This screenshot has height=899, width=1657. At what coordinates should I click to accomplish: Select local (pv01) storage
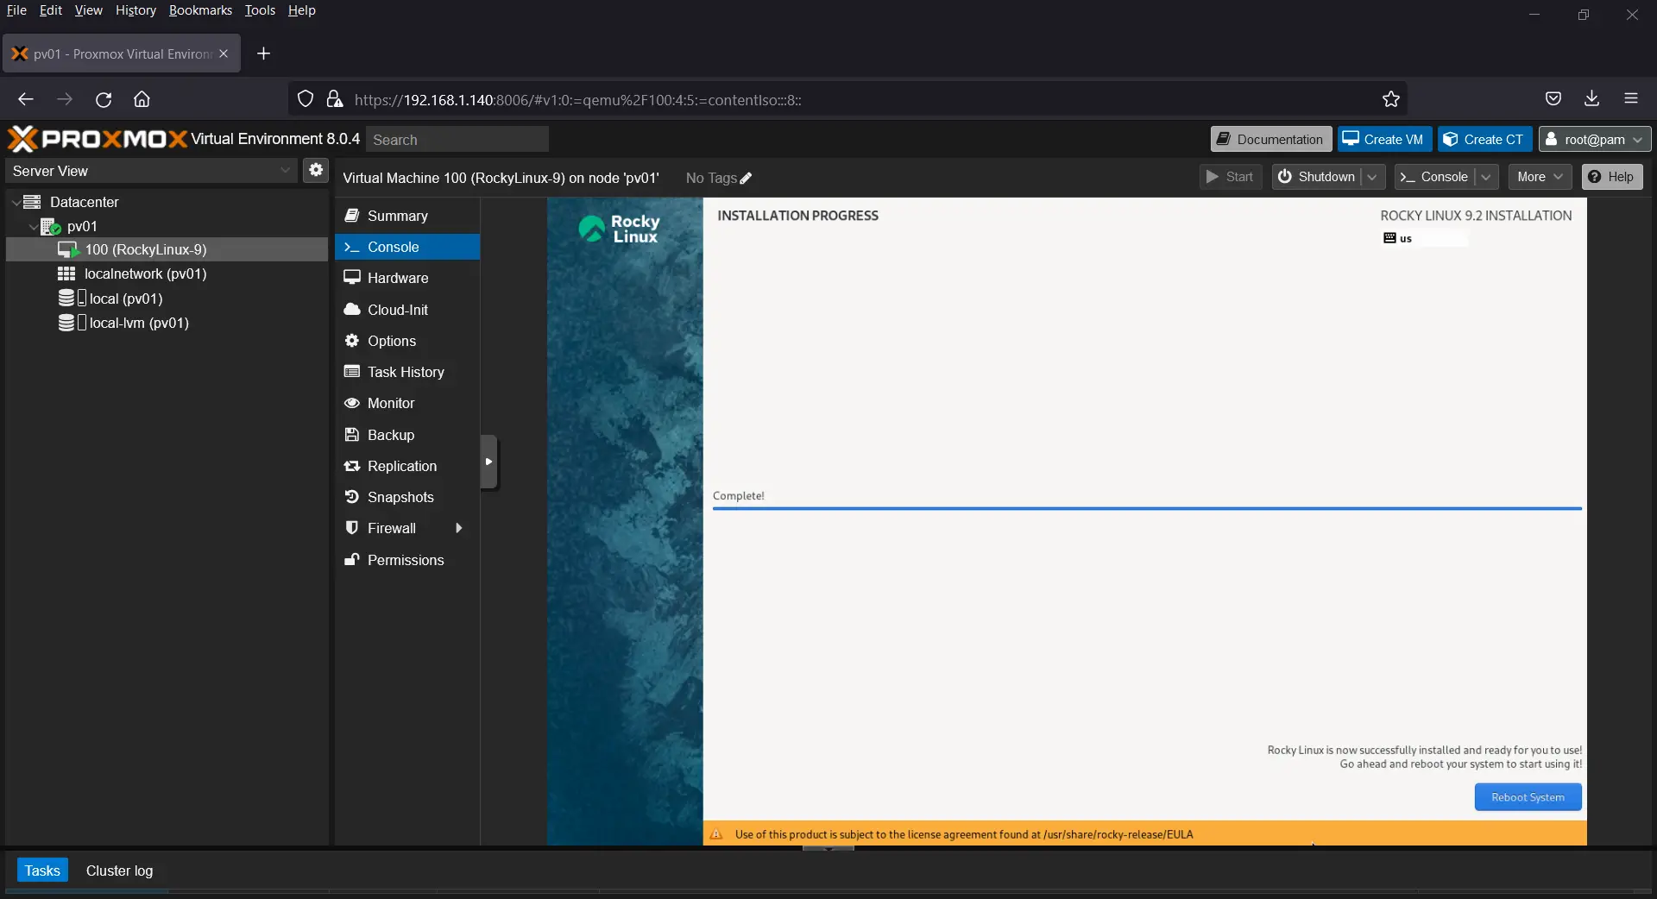coord(126,299)
